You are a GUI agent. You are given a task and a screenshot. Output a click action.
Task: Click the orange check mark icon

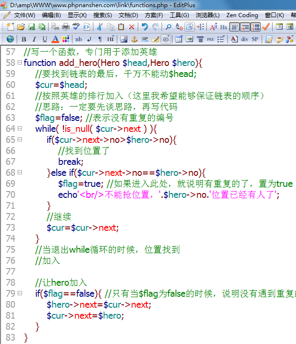coord(266,27)
